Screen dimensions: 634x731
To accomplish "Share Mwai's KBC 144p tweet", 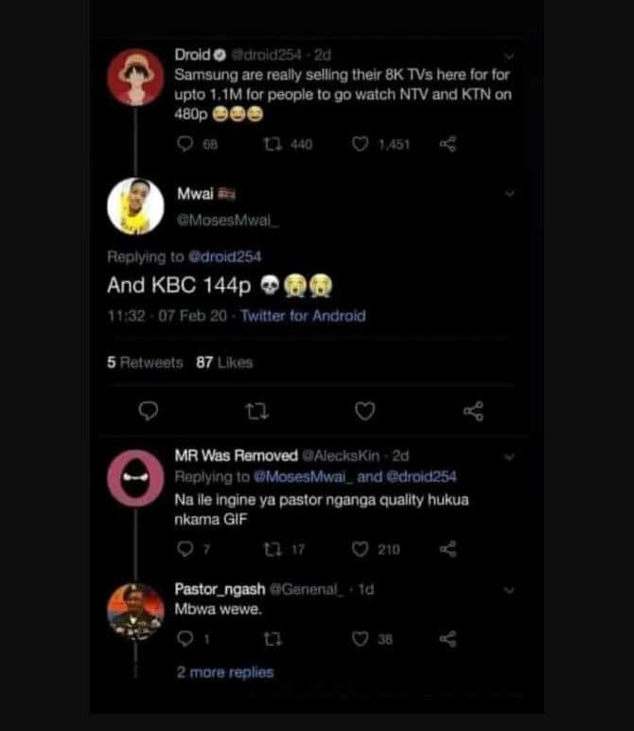I will [x=473, y=410].
